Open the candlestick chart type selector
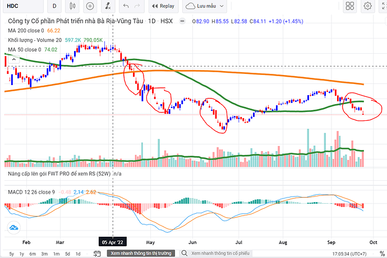The image size is (387, 258). tap(72, 6)
